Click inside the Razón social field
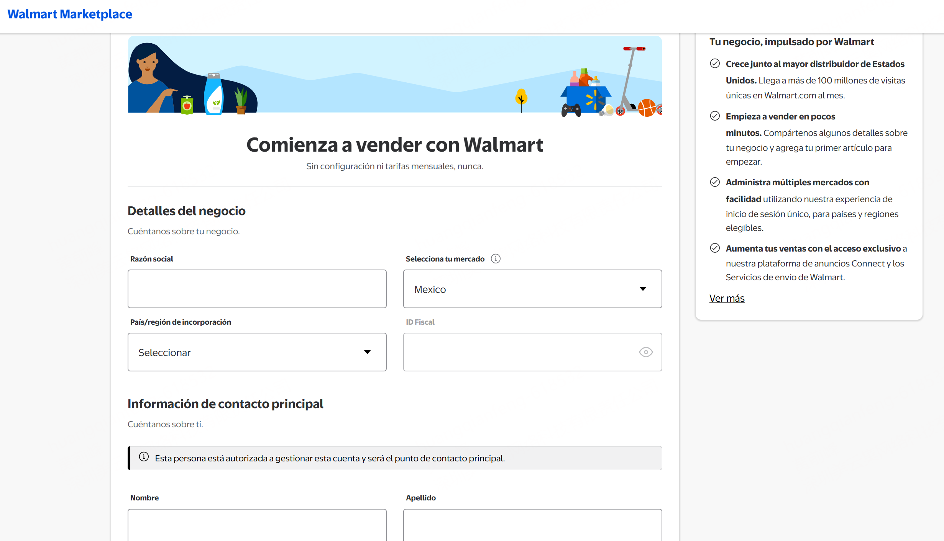 tap(257, 289)
